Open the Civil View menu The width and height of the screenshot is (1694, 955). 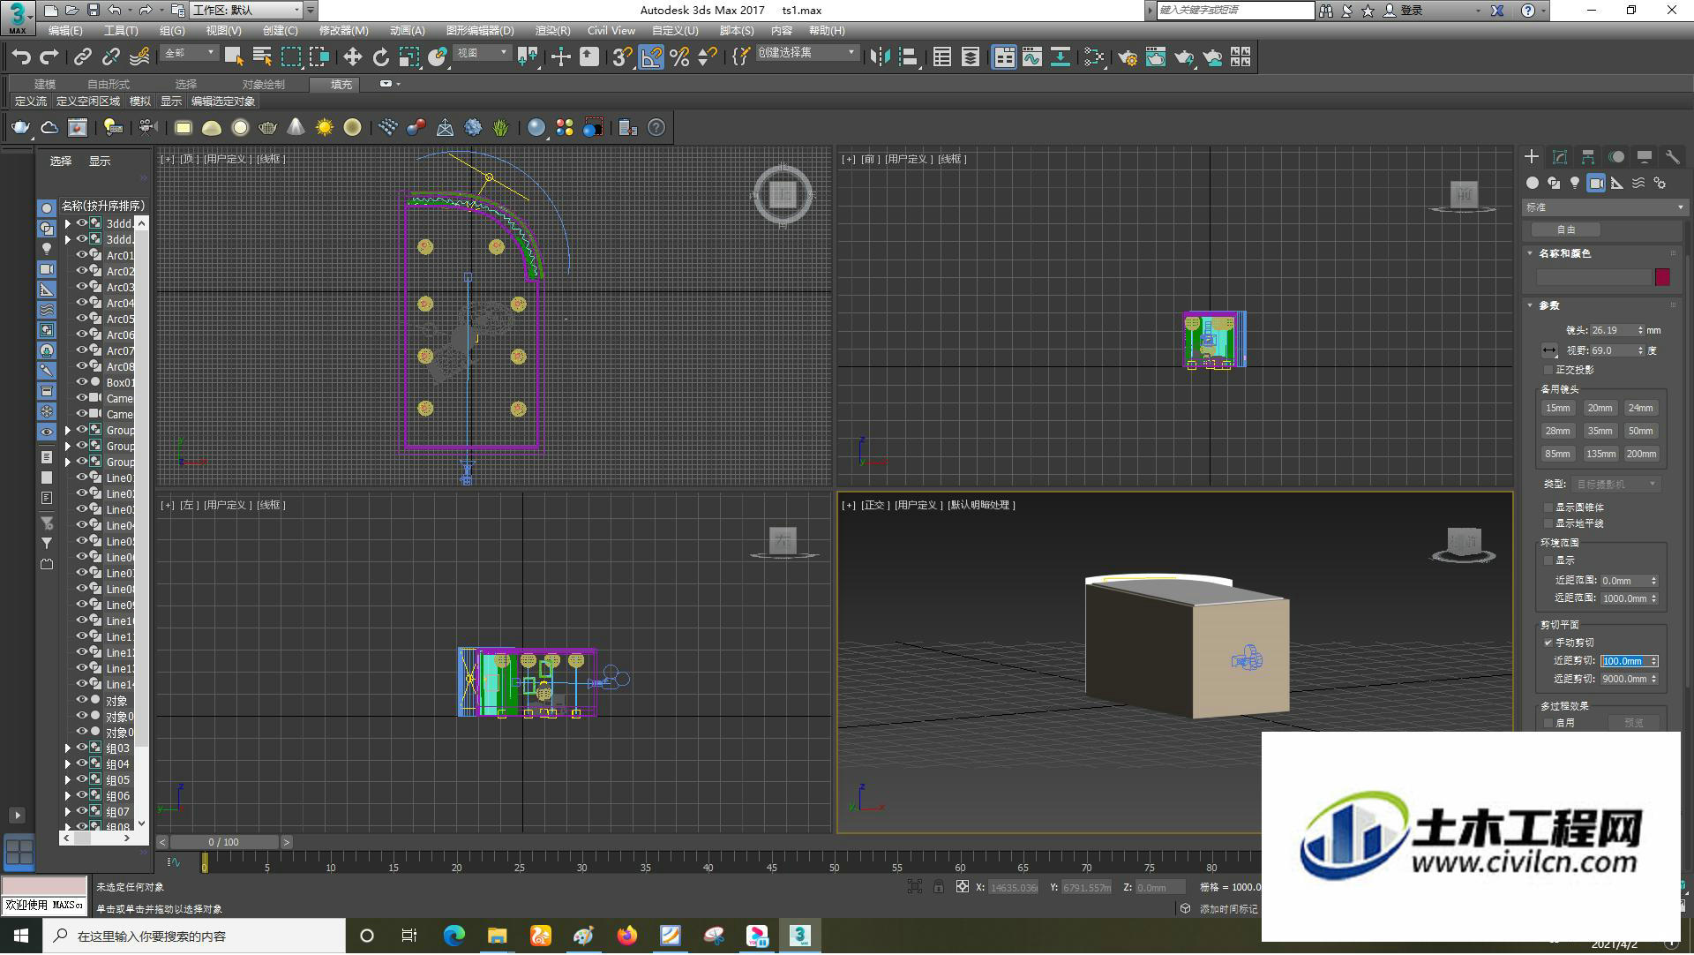tap(611, 31)
